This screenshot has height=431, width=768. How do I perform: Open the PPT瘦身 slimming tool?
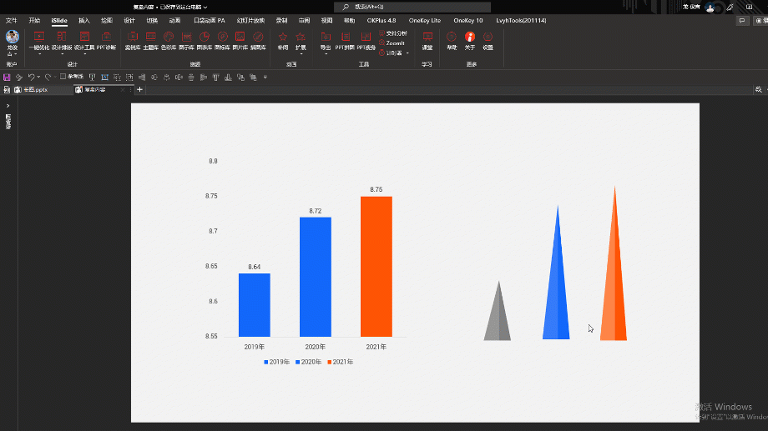(x=366, y=41)
